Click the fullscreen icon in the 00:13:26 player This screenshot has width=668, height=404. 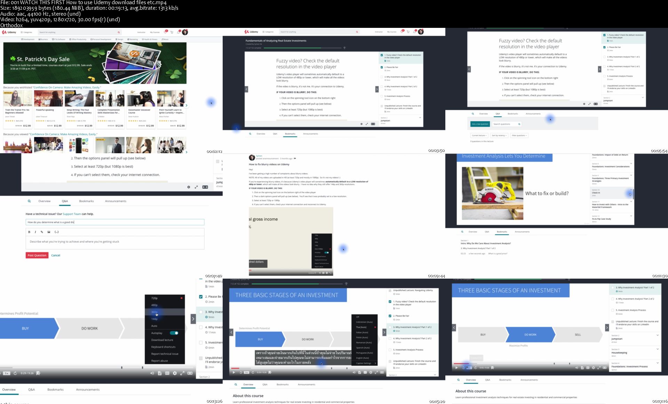[182, 373]
